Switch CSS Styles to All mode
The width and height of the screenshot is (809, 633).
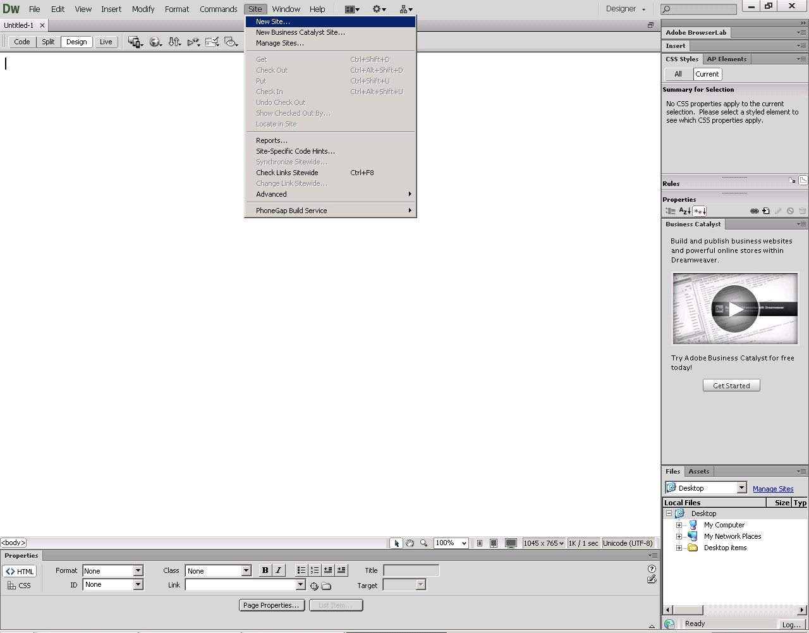tap(678, 74)
